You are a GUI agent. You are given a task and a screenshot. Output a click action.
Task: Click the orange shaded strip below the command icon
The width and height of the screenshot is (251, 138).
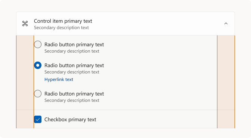pyautogui.click(x=25, y=82)
